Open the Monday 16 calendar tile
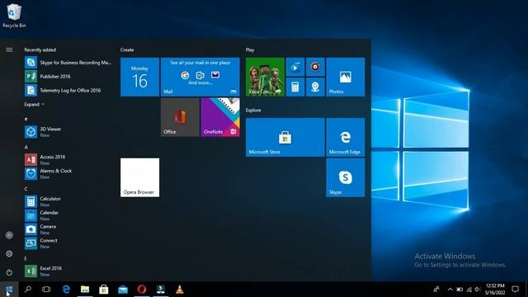 tap(139, 77)
